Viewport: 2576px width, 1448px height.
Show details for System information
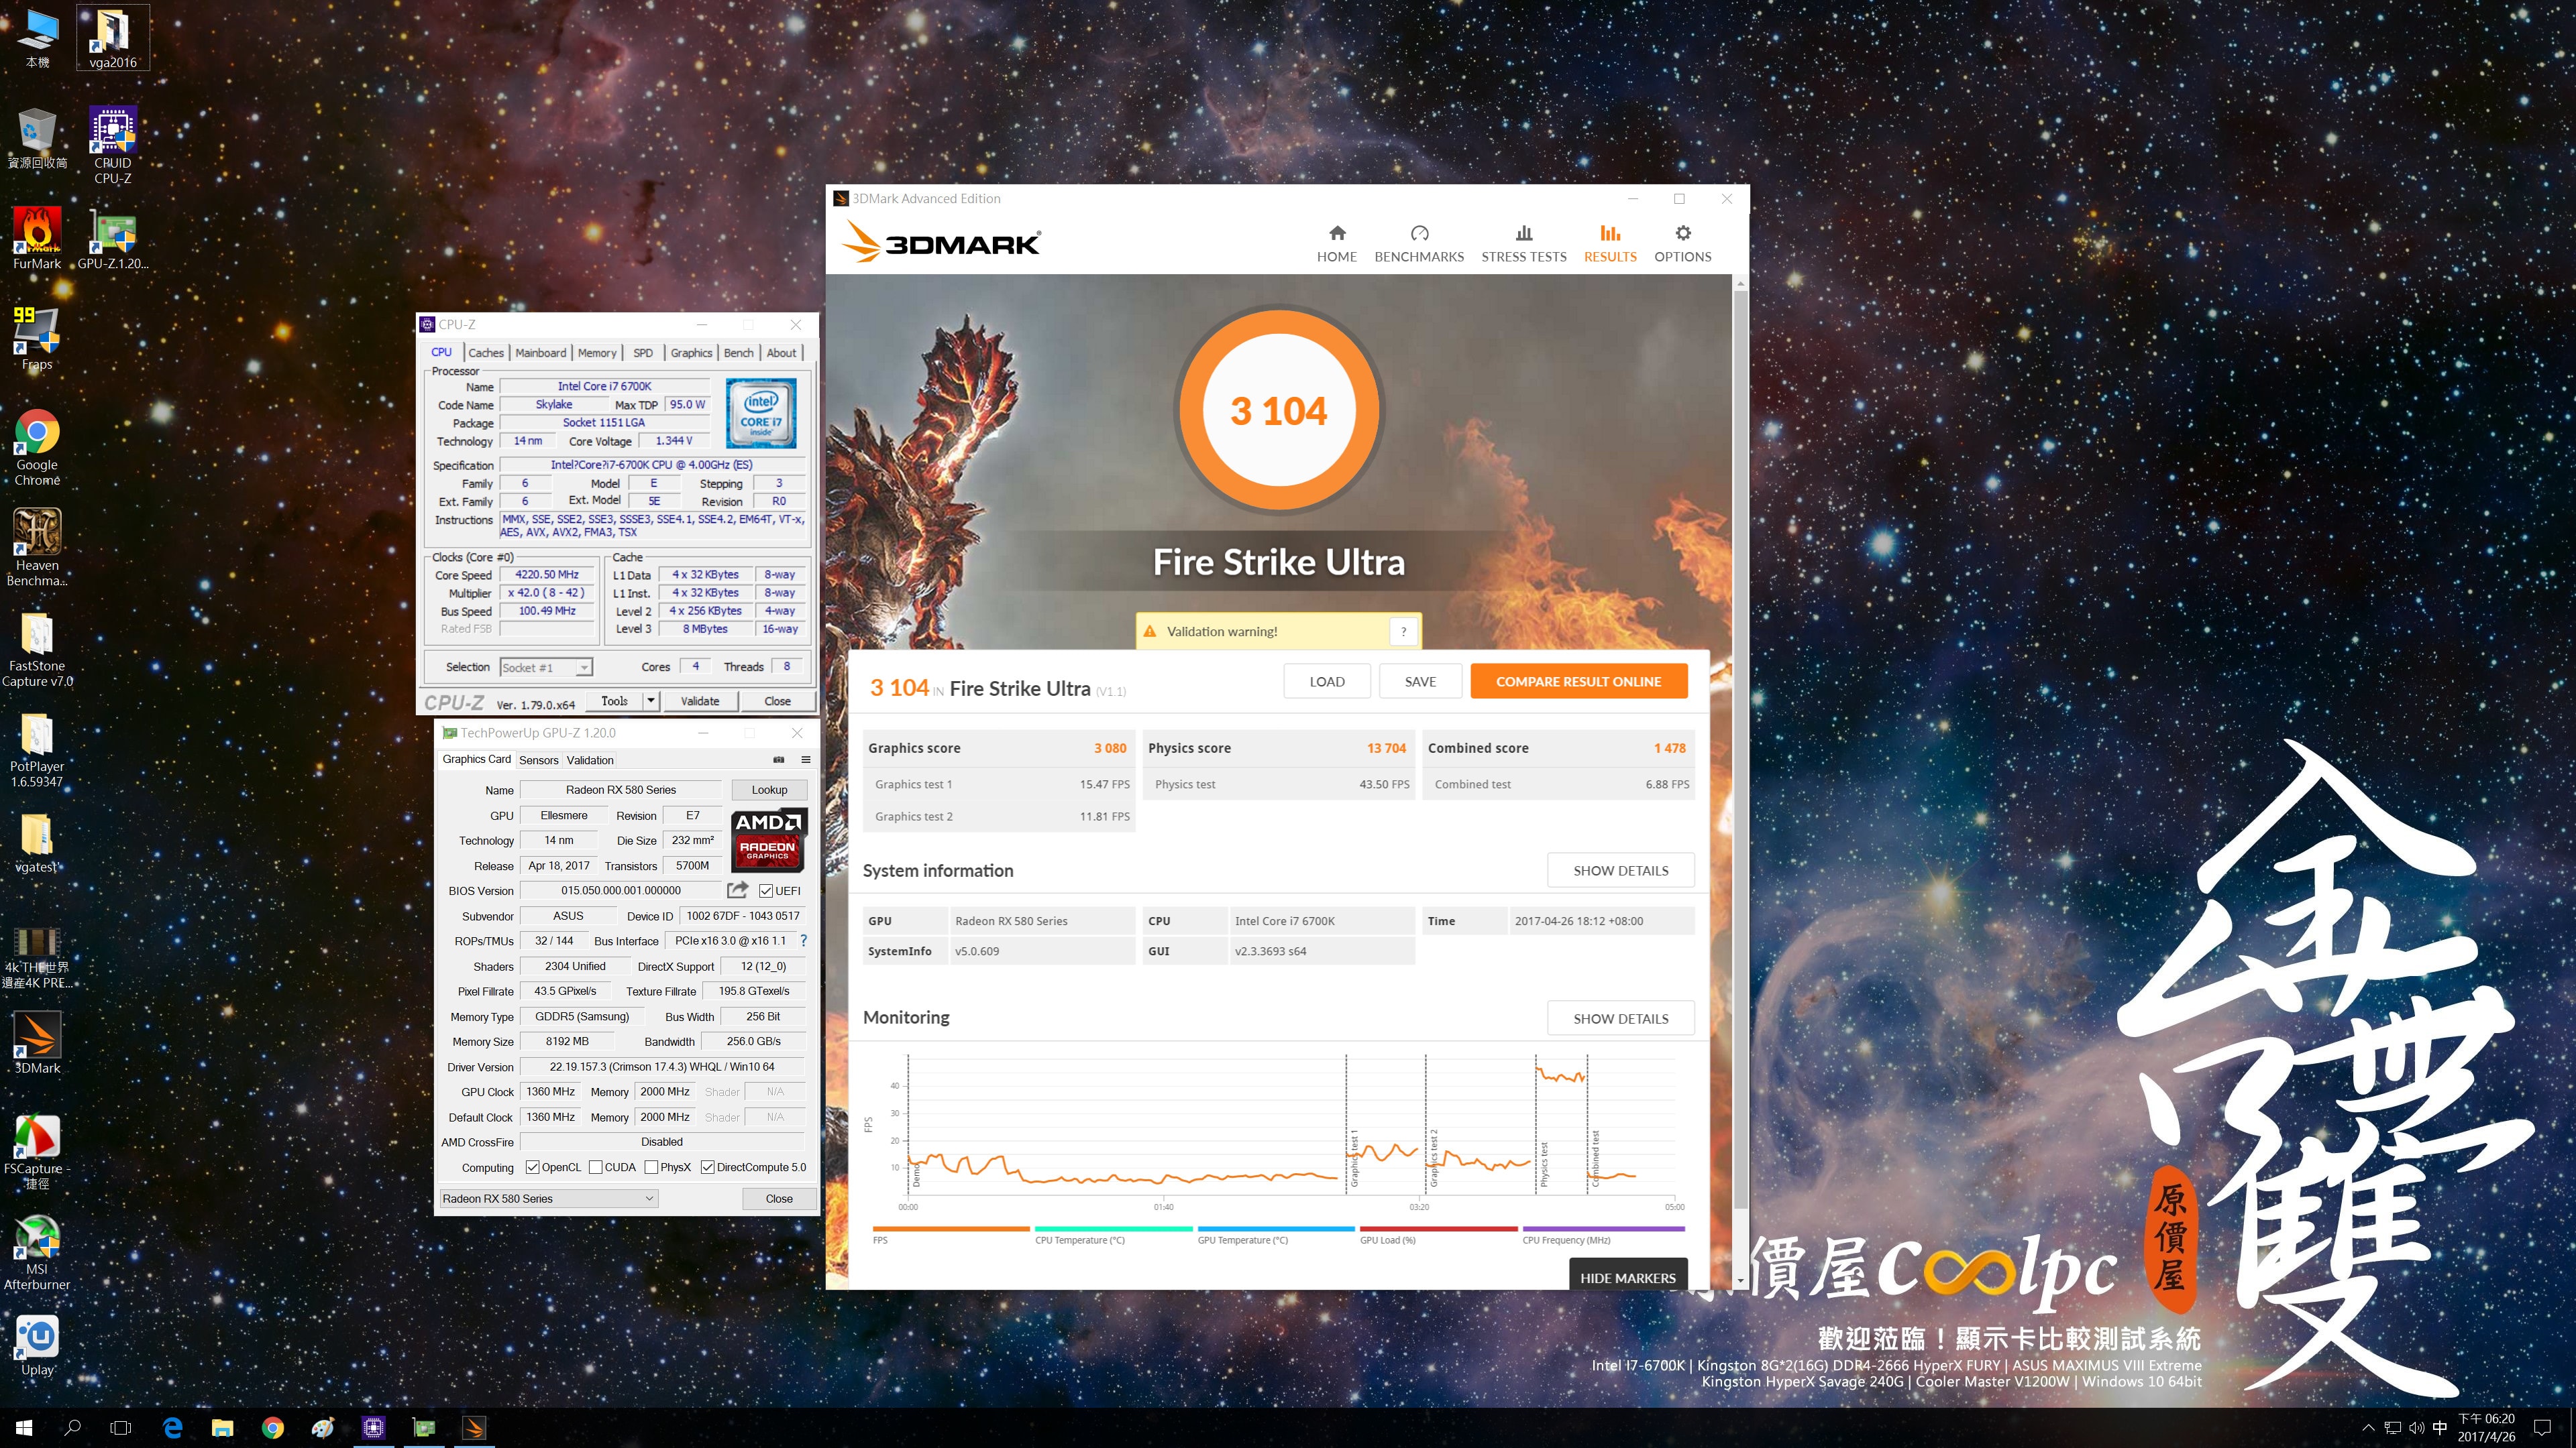click(1620, 870)
